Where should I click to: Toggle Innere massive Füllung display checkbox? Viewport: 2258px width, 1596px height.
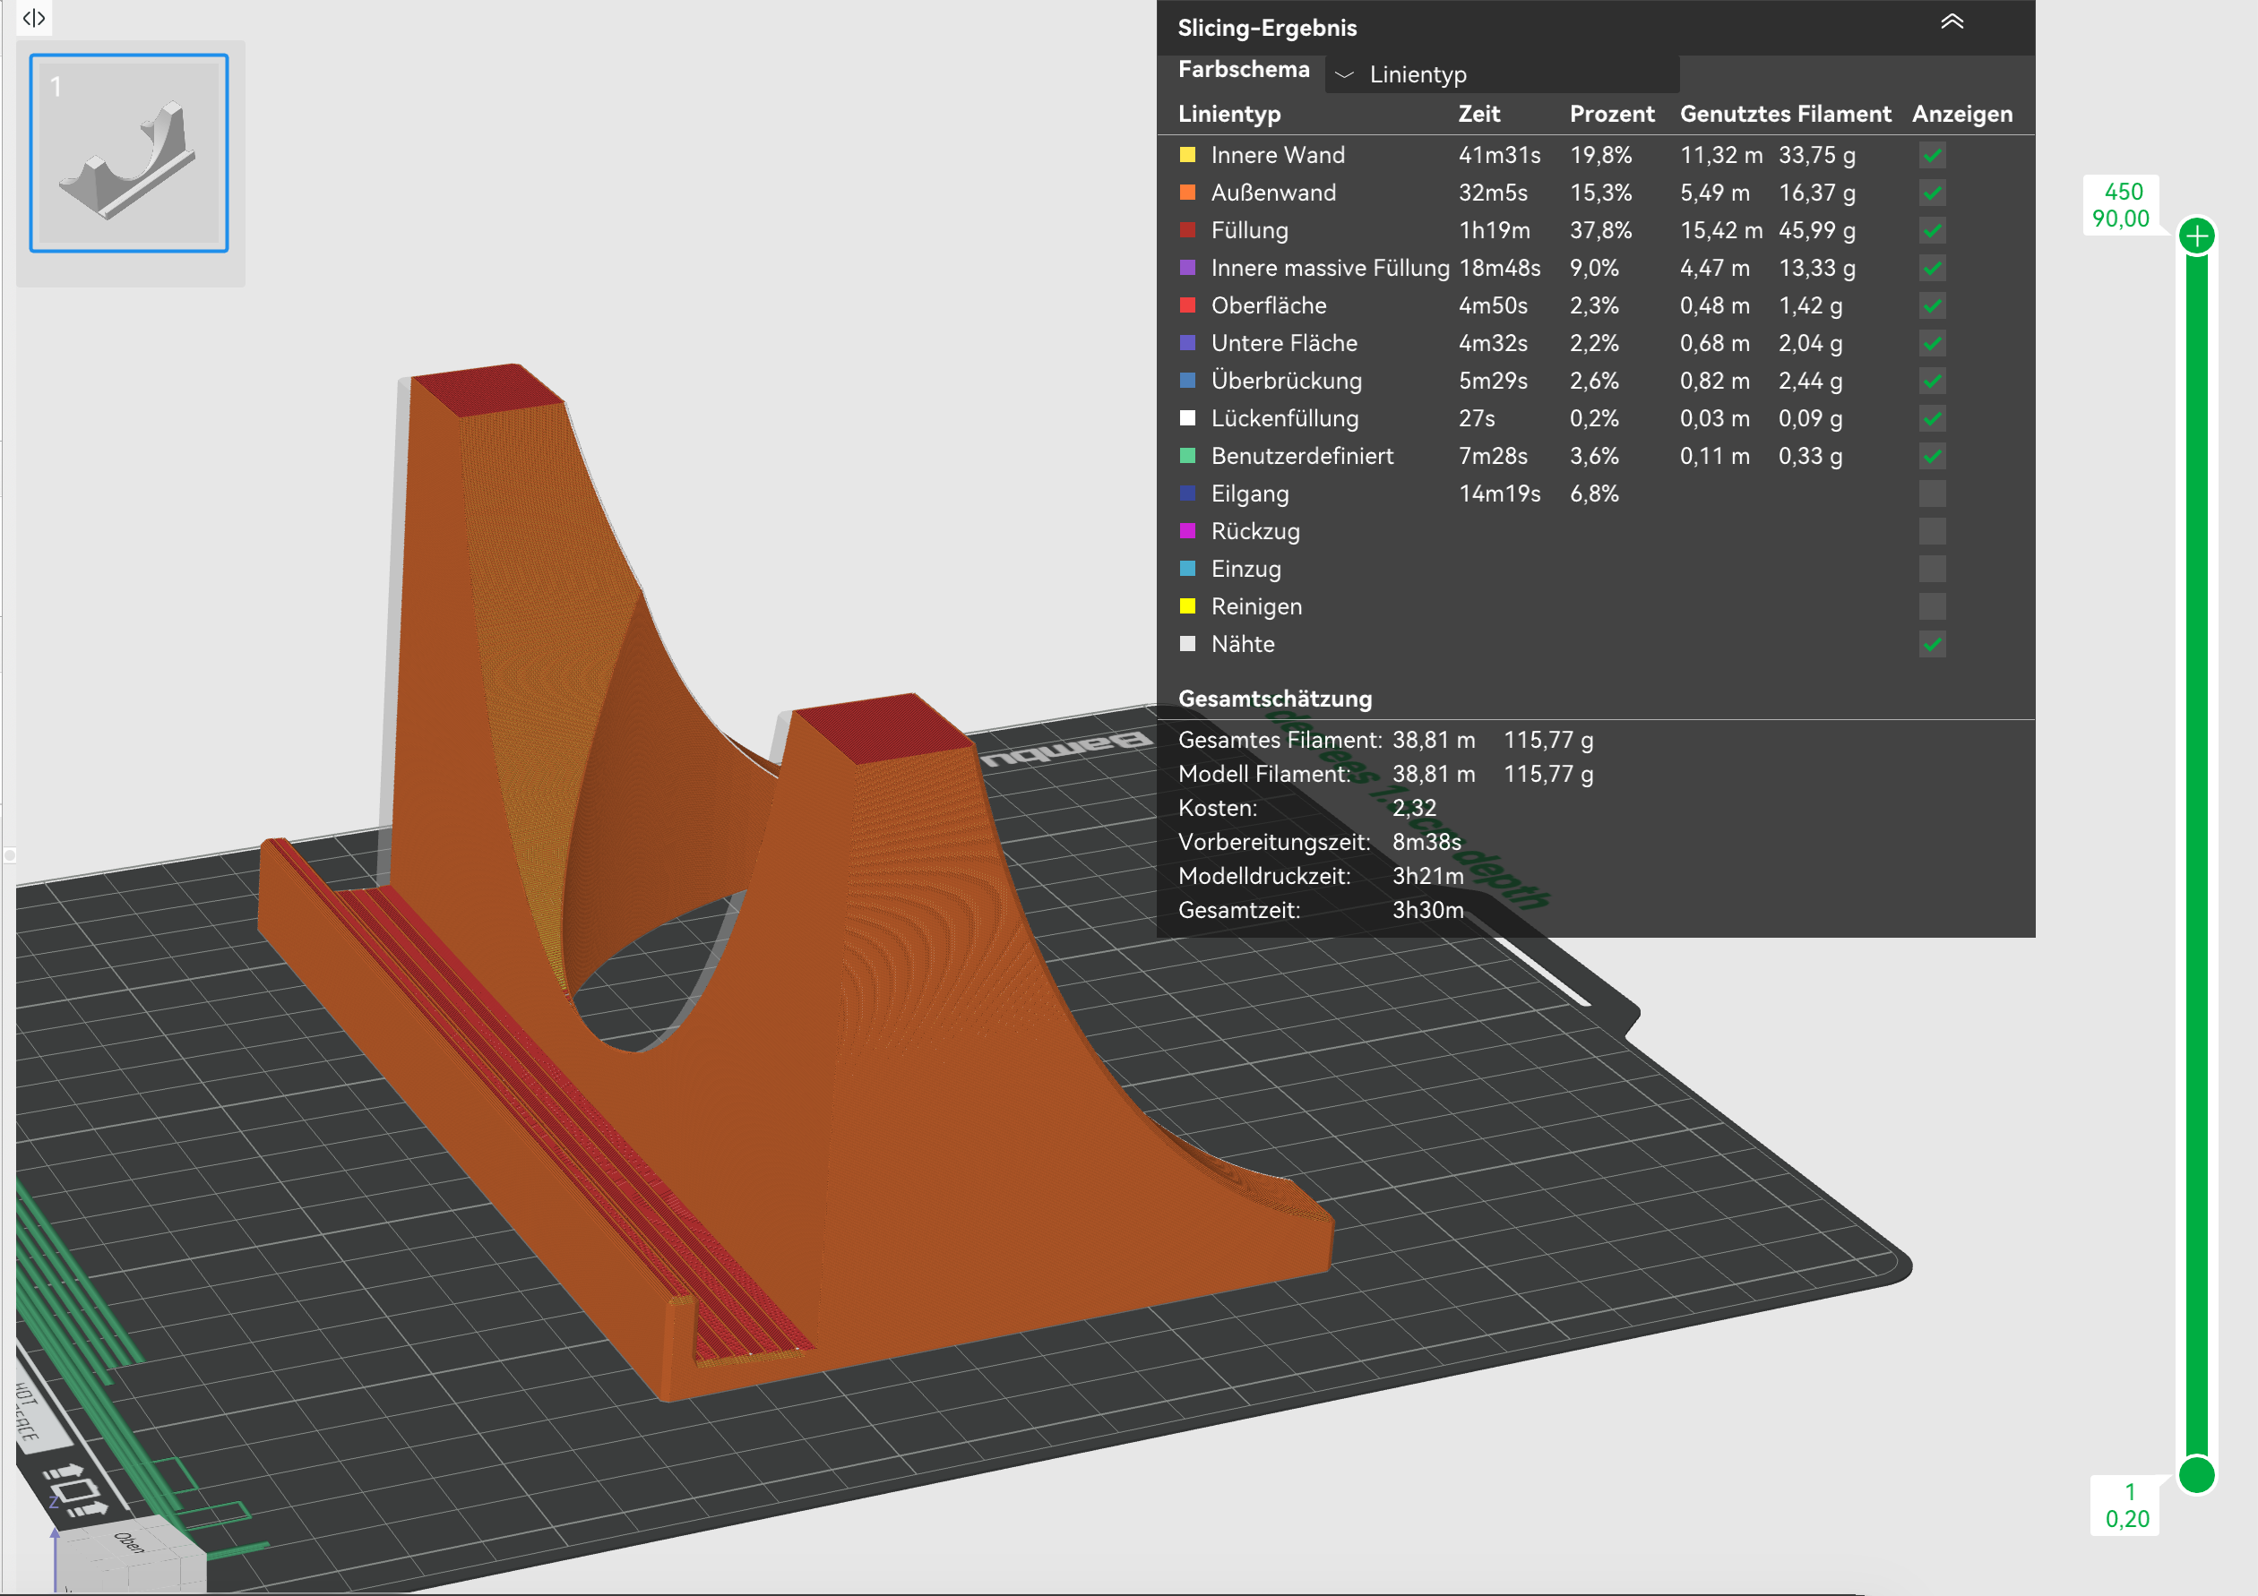coord(1932,269)
